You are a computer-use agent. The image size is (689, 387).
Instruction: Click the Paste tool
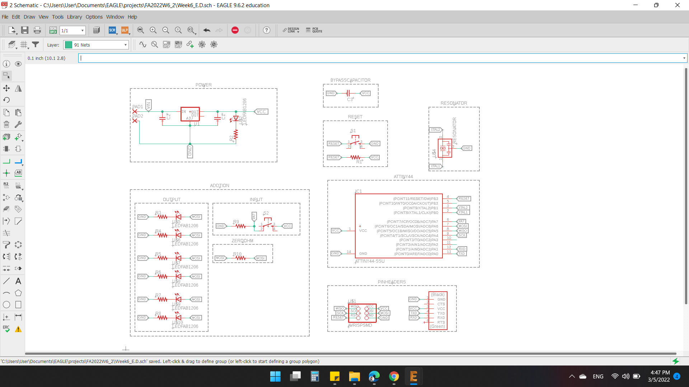point(18,113)
